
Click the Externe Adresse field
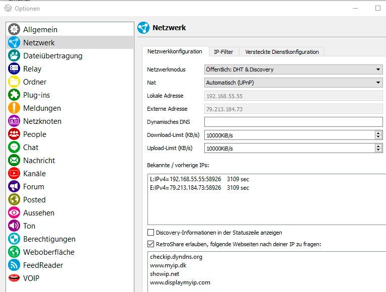click(x=293, y=109)
